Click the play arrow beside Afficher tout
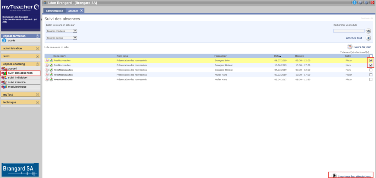The height and width of the screenshot is (178, 376). (x=368, y=38)
